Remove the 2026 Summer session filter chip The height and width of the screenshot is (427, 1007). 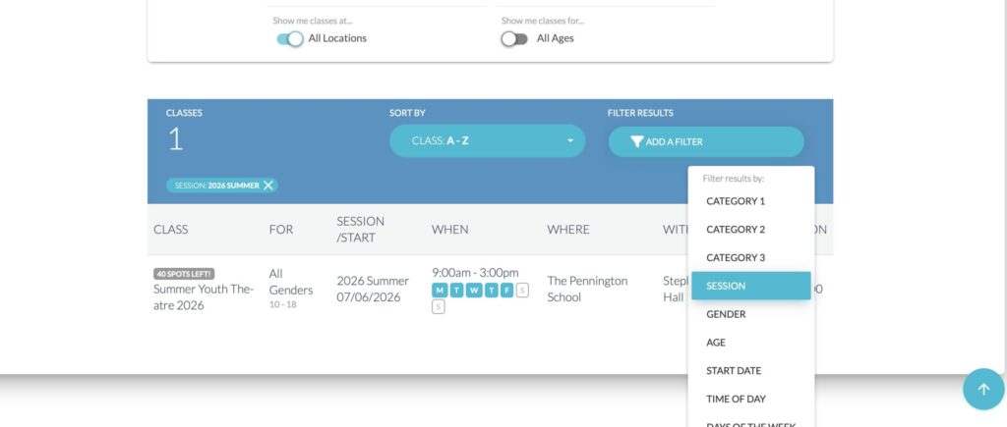(x=268, y=185)
